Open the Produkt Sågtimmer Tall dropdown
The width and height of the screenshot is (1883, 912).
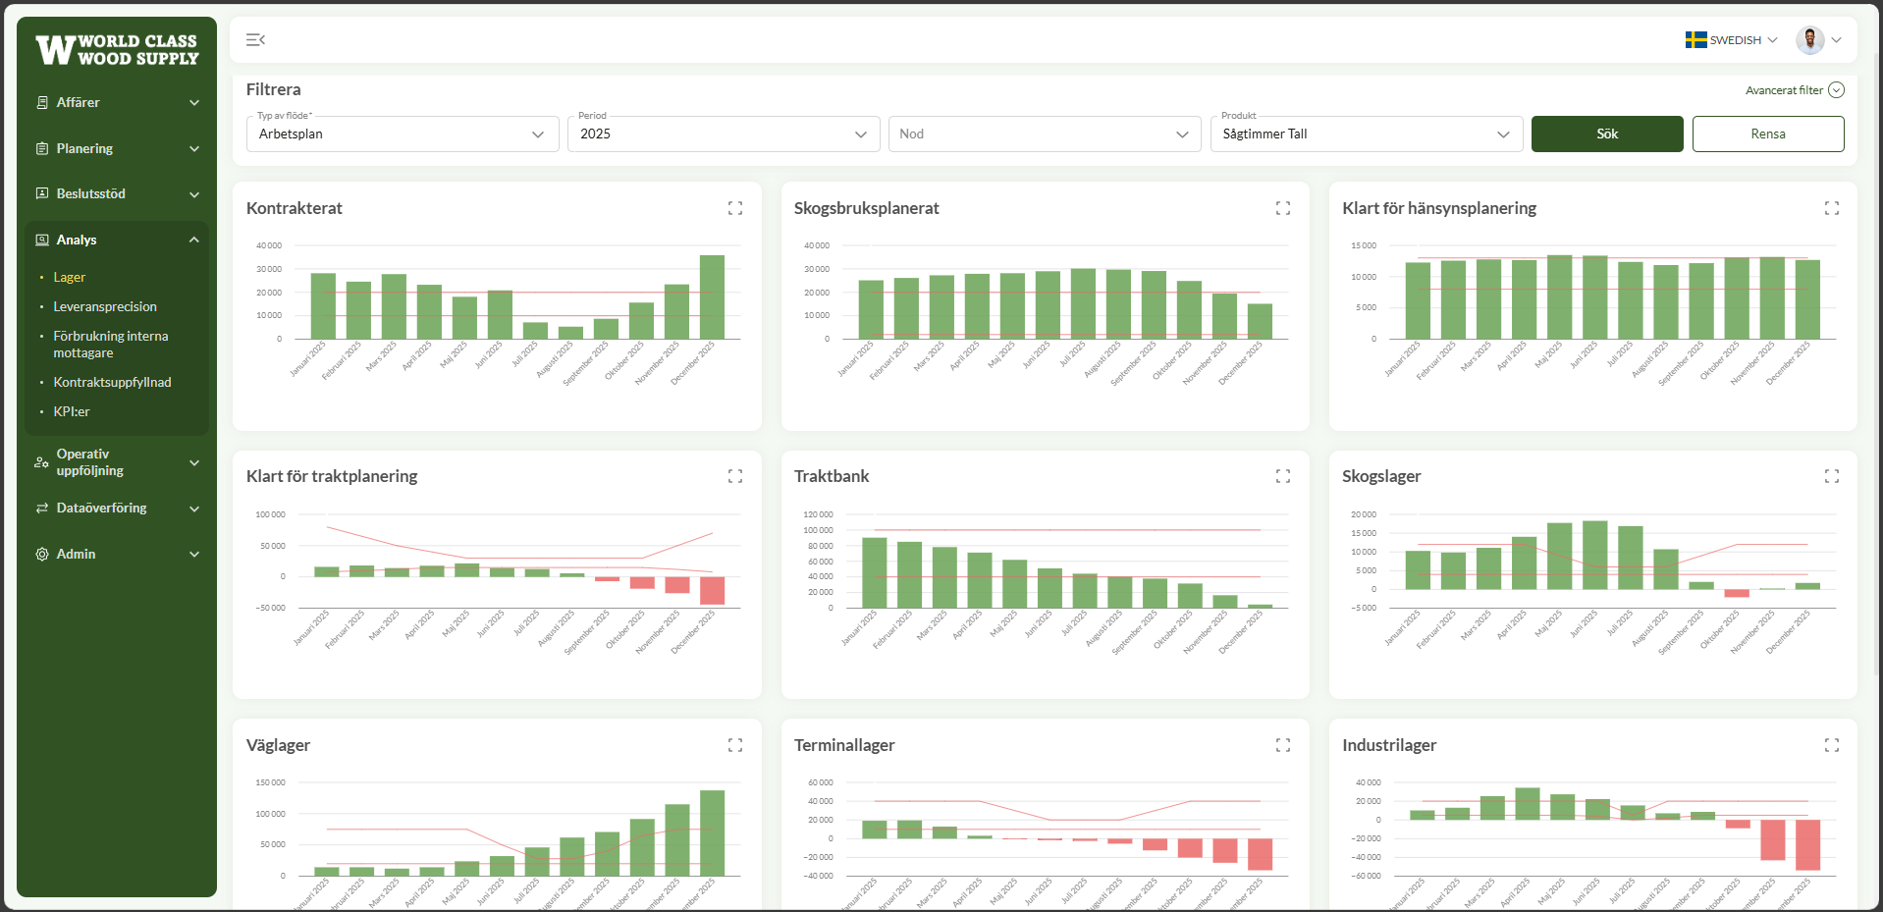tap(1366, 134)
